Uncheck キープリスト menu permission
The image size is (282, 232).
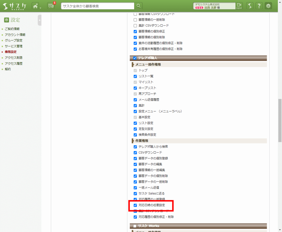click(x=135, y=88)
